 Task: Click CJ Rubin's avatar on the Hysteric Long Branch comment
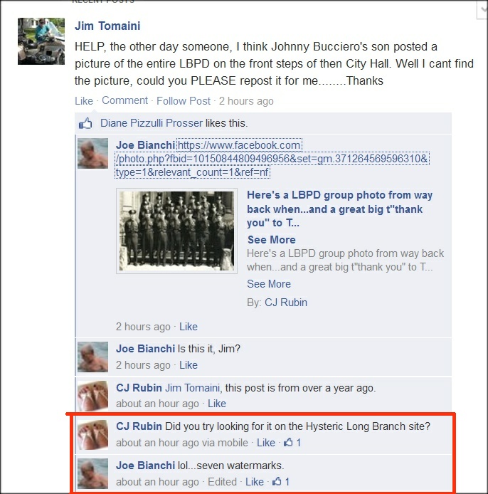click(93, 435)
